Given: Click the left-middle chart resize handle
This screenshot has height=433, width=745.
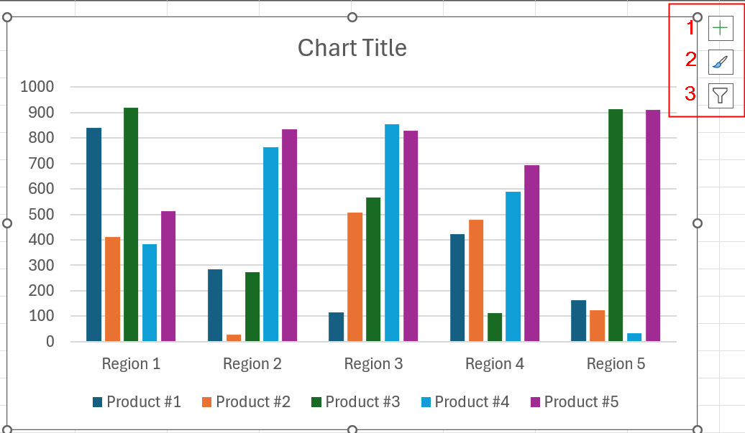Looking at the screenshot, I should (x=7, y=223).
